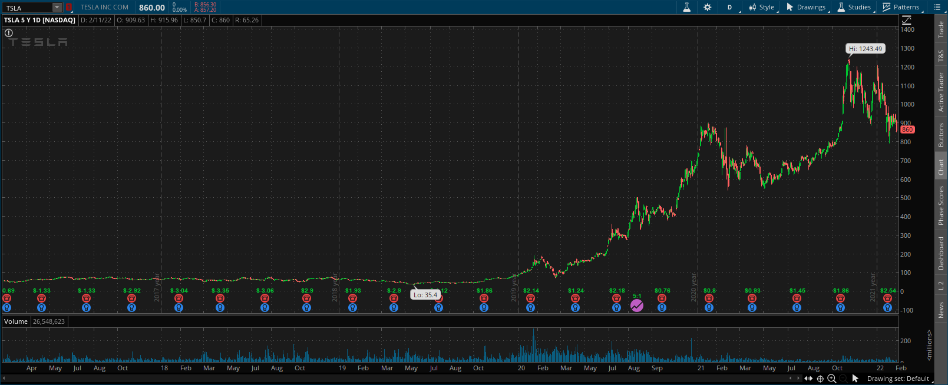This screenshot has height=385, width=948.
Task: Click the B: 856.30 bid price
Action: pyautogui.click(x=205, y=5)
